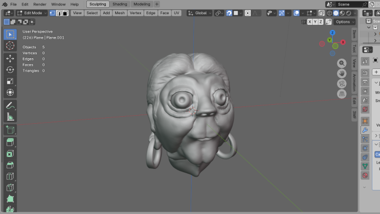This screenshot has width=380, height=214.
Task: Add a new workspace tab
Action: (x=157, y=4)
